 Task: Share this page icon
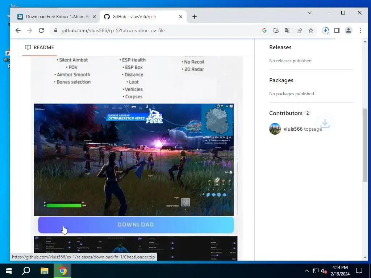click(299, 30)
